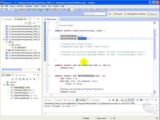Switch to Git Repository Exploring perspective
The width and height of the screenshot is (160, 120).
pyautogui.click(x=135, y=14)
